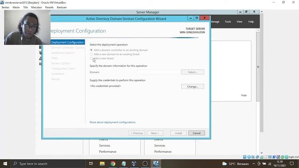Open File Explorer from taskbar
299x168 pixels.
102,164
